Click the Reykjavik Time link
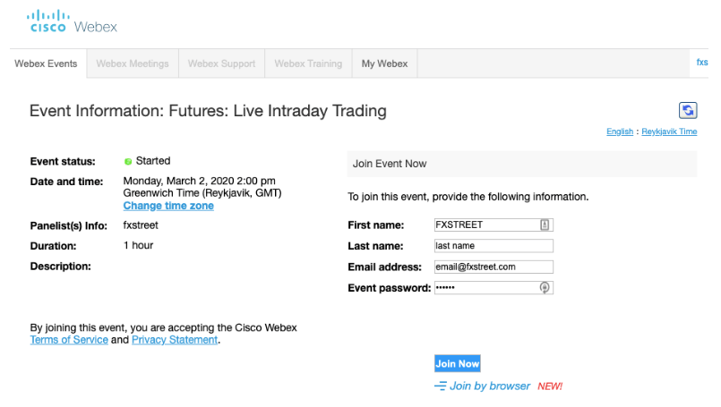Screen dimensions: 721x407 pyautogui.click(x=669, y=131)
